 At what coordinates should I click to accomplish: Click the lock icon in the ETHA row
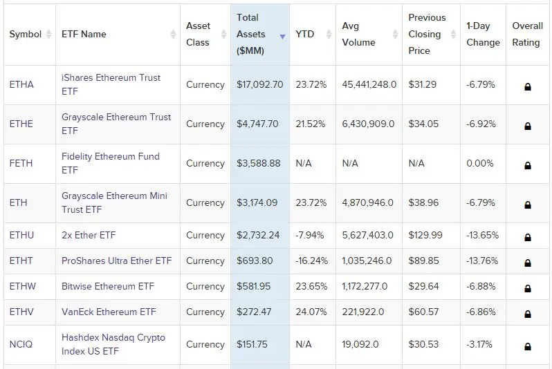[x=528, y=87]
